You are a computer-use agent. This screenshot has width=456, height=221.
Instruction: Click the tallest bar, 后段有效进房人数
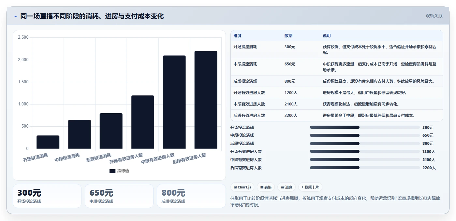[206, 100]
